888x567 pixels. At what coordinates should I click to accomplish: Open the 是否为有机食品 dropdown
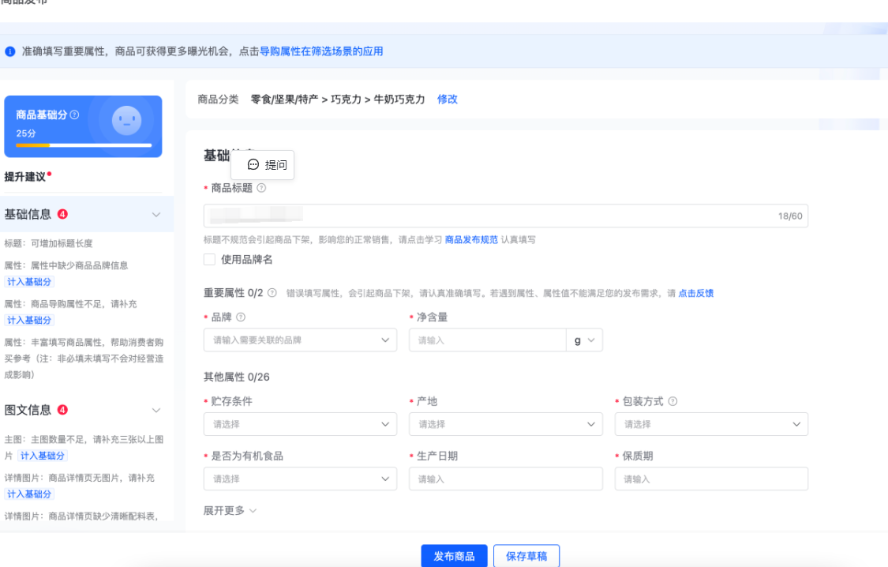pyautogui.click(x=300, y=479)
